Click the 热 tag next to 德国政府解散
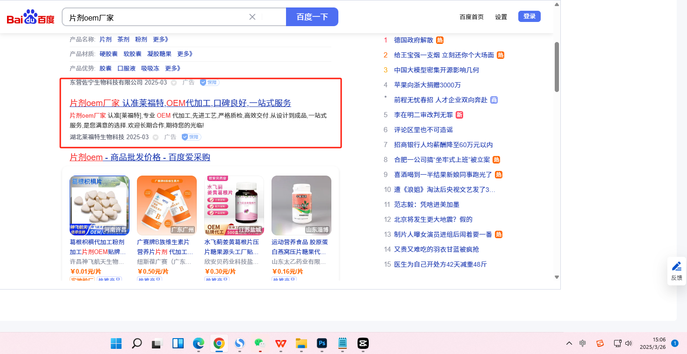This screenshot has height=354, width=687. click(440, 40)
